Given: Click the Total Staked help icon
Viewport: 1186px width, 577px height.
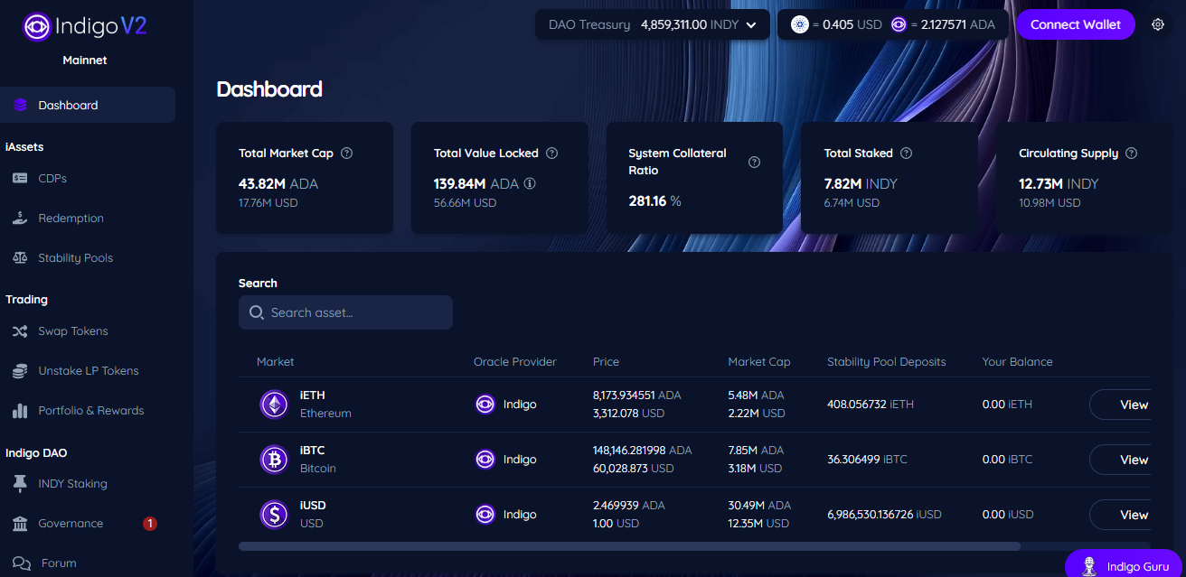Looking at the screenshot, I should coord(906,154).
